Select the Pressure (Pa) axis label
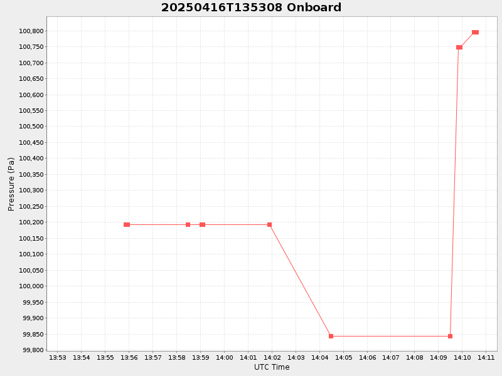The image size is (502, 376). coord(11,184)
